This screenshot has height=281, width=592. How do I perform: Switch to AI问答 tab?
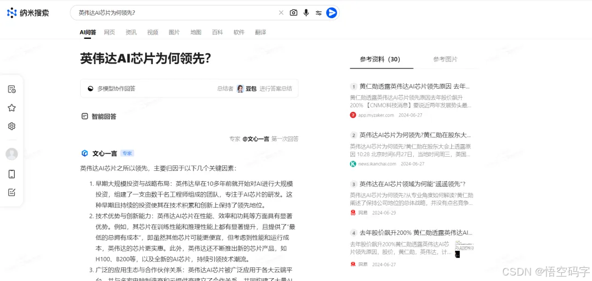88,32
